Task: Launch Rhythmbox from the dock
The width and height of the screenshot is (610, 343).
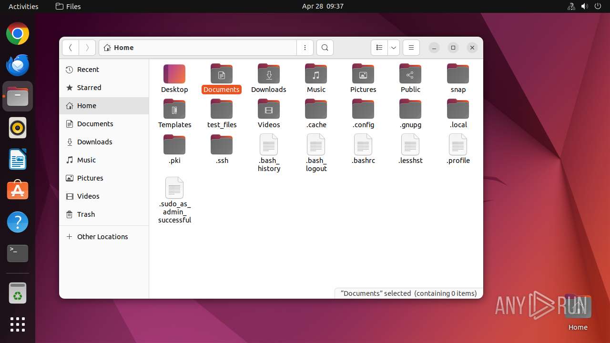Action: pyautogui.click(x=18, y=128)
